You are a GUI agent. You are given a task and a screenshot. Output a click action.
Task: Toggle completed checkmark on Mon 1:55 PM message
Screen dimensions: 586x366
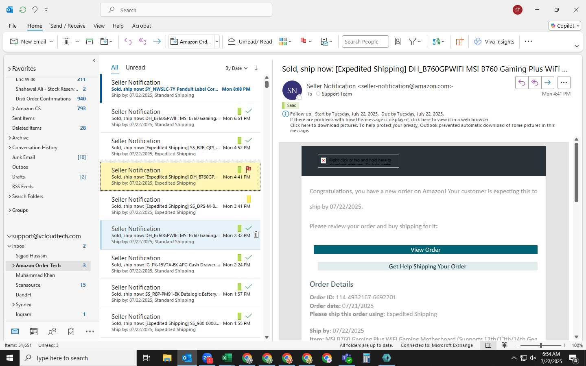click(x=249, y=316)
